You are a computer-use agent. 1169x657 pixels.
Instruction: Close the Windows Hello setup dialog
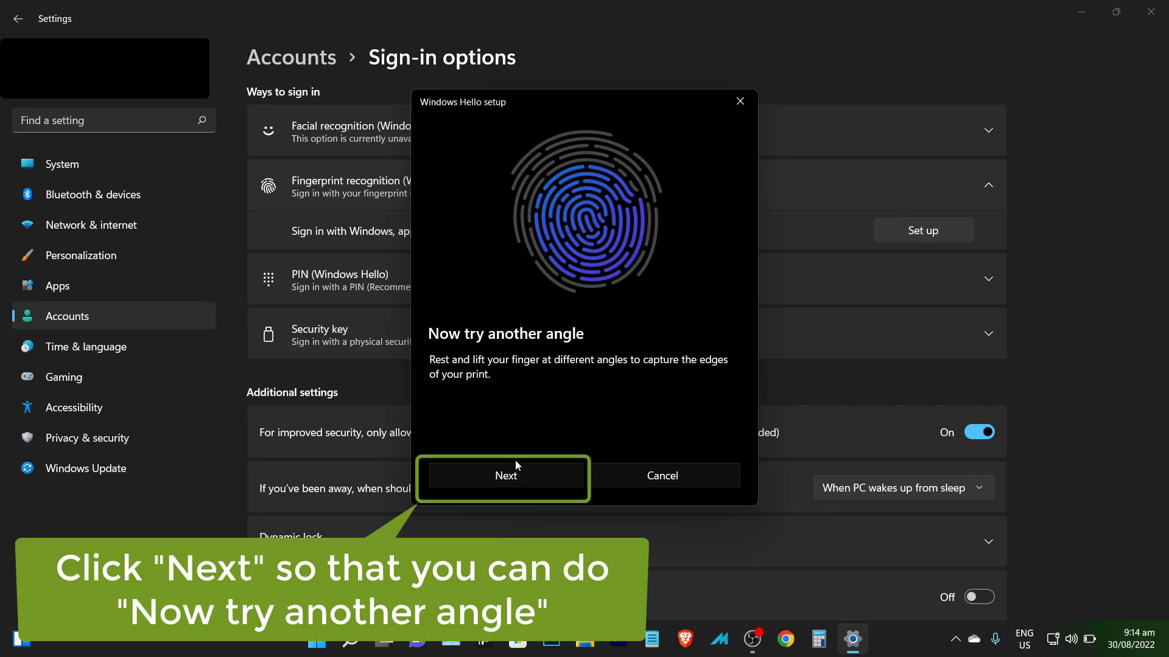[740, 101]
